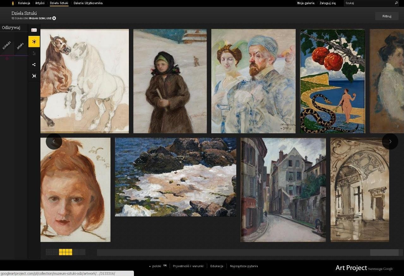Viewport: 404px width, 276px height.
Task: Select the Dzieła Sztuki tab
Action: tap(59, 3)
